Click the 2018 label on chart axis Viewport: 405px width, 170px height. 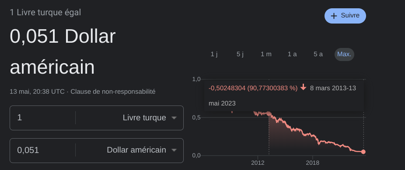pos(313,163)
